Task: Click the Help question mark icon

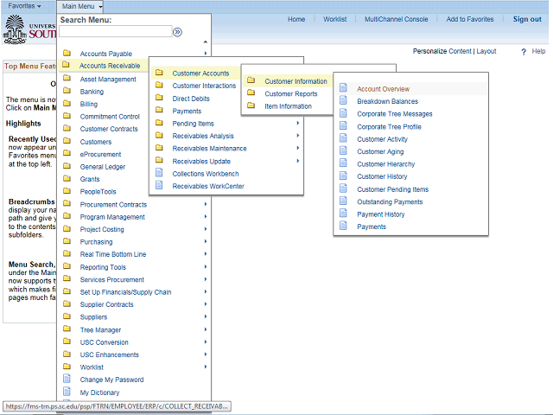Action: point(524,52)
